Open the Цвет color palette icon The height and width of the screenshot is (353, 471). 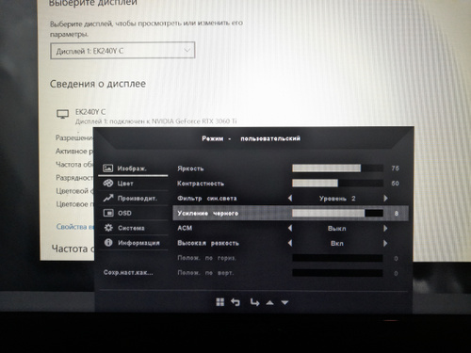click(108, 183)
